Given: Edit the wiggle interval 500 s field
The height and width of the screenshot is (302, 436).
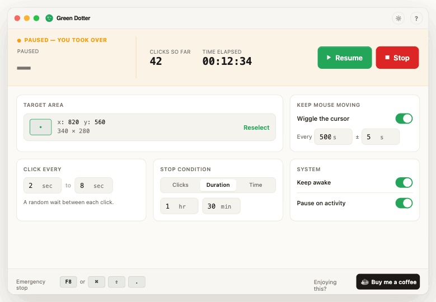Looking at the screenshot, I should pyautogui.click(x=334, y=136).
